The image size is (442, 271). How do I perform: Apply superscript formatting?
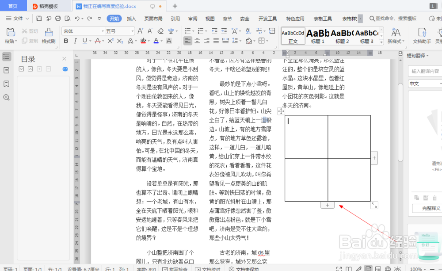(x=110, y=41)
